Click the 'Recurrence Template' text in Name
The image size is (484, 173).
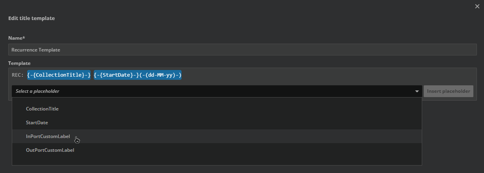pyautogui.click(x=36, y=50)
